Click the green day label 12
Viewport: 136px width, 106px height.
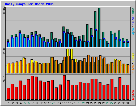tap(52, 103)
